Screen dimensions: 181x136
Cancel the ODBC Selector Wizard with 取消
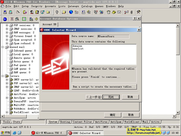click(x=130, y=97)
